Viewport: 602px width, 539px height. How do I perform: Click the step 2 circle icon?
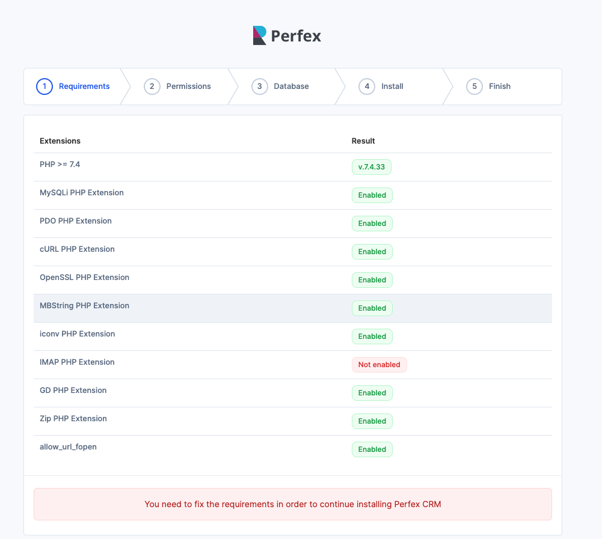152,87
